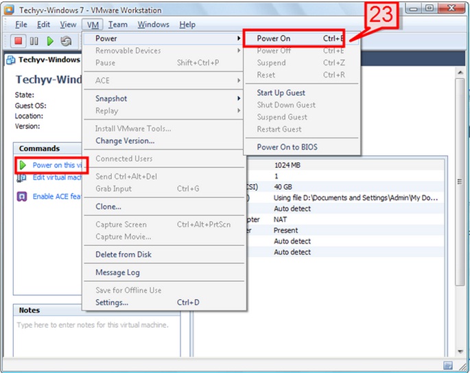Image resolution: width=470 pixels, height=373 pixels.
Task: Click the vertical scrollbar down arrow
Action: pyautogui.click(x=460, y=352)
